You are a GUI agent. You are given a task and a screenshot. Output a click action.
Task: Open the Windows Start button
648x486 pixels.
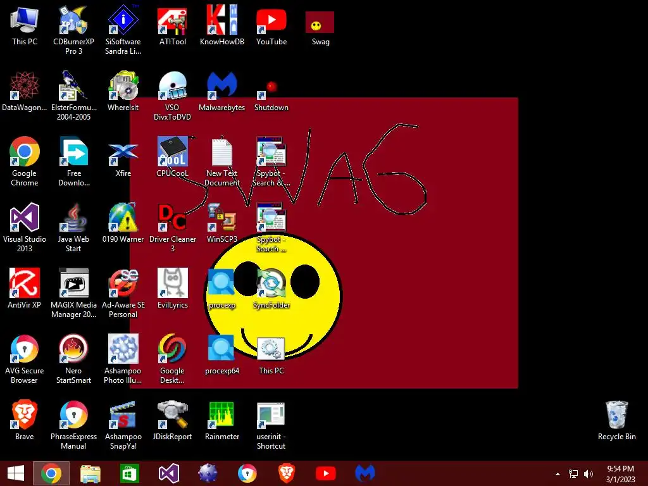16,473
